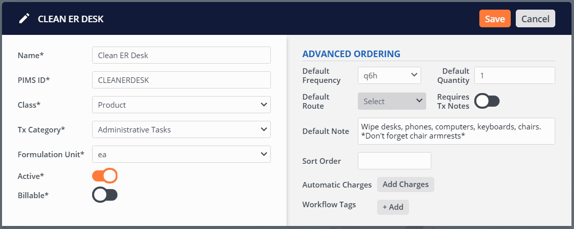The width and height of the screenshot is (574, 229).
Task: Click into the Name text field
Action: coord(181,55)
